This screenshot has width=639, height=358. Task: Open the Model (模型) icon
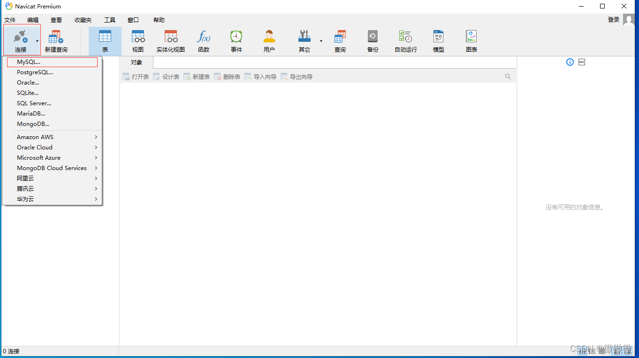click(x=439, y=36)
